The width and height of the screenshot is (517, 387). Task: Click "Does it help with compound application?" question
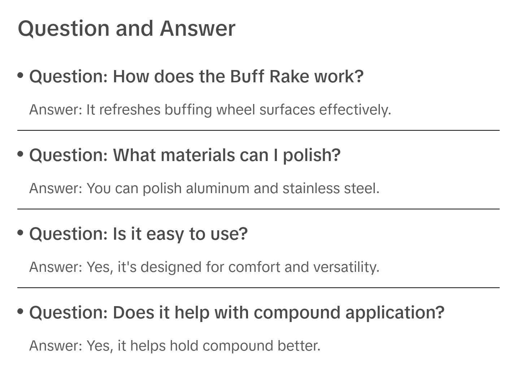(237, 313)
